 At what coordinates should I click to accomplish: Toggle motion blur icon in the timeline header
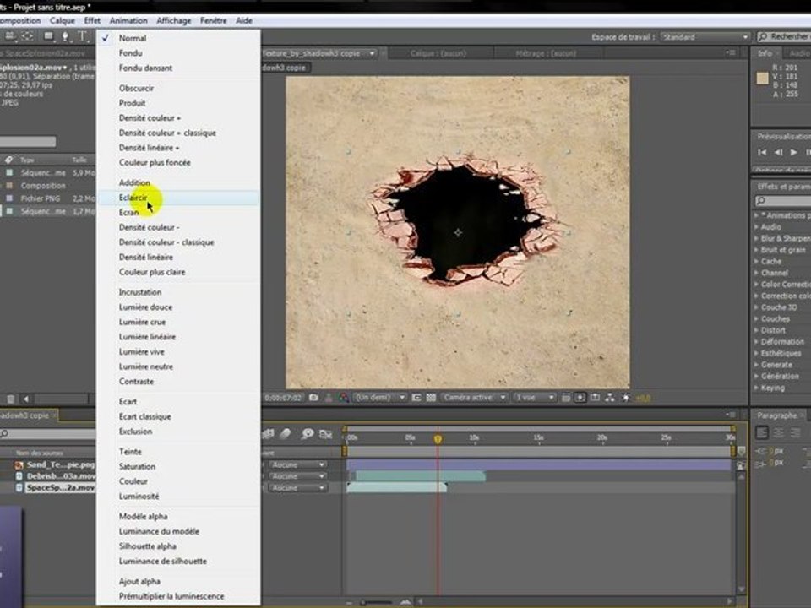pyautogui.click(x=286, y=434)
